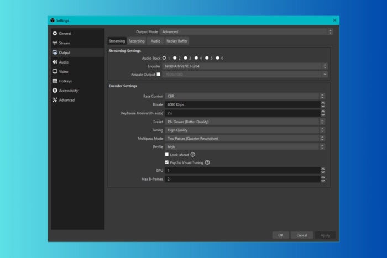Select audio track 2 radio button
Image resolution: width=387 pixels, height=258 pixels.
175,58
